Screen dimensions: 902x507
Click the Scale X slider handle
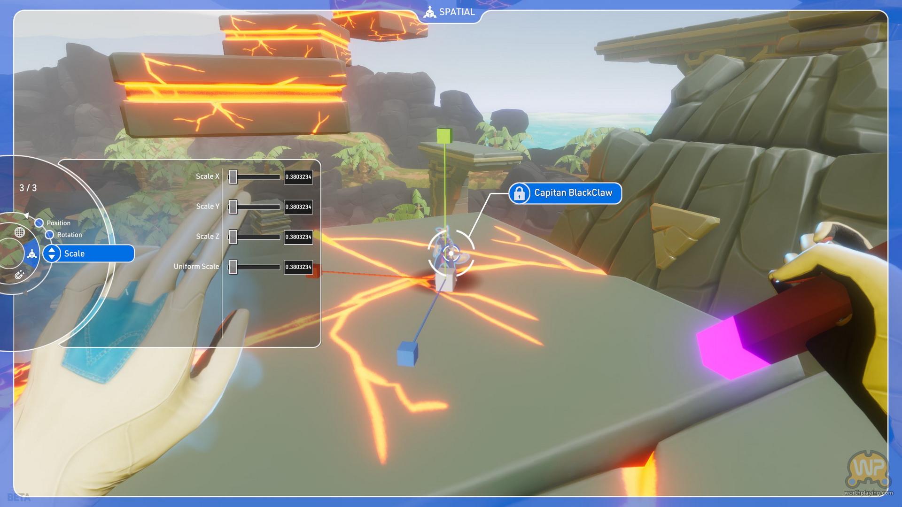coord(233,177)
